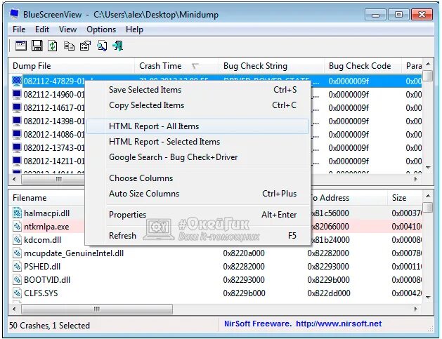
Task: Click the file icon beside halmacpi.dll
Action: [17, 213]
